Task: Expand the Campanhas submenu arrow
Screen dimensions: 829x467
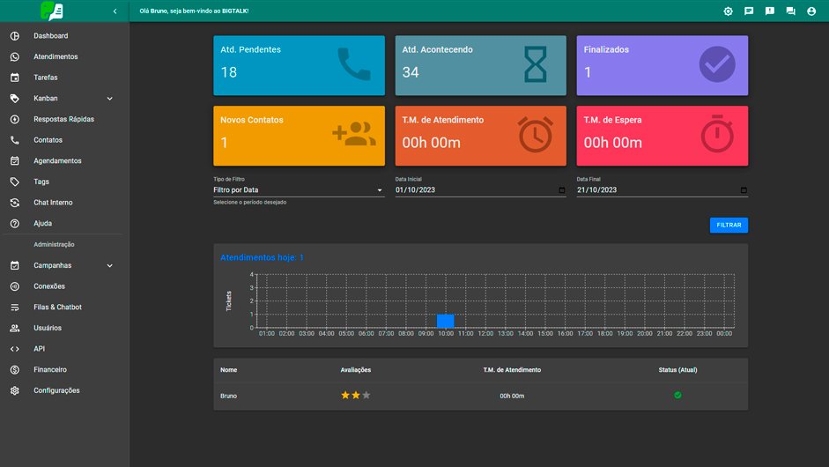Action: click(110, 265)
